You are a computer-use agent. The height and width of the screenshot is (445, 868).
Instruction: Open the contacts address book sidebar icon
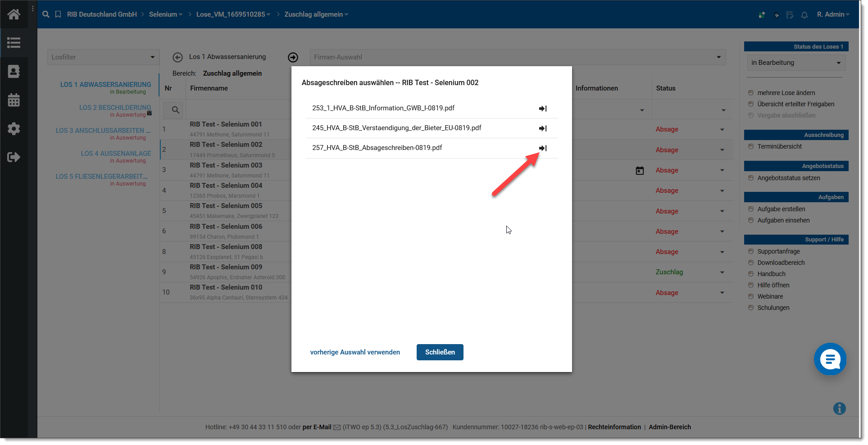[14, 71]
